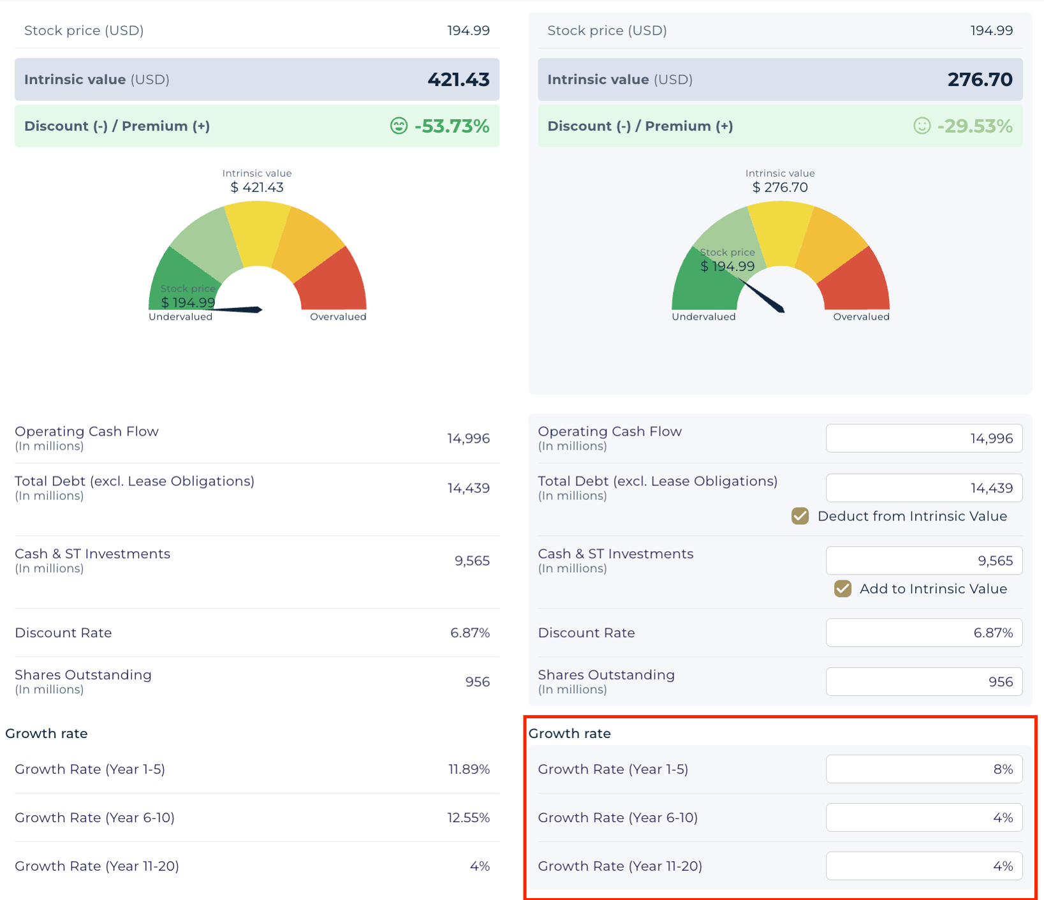
Task: Uncheck the Add to Intrinsic Value checkbox
Action: click(x=842, y=589)
